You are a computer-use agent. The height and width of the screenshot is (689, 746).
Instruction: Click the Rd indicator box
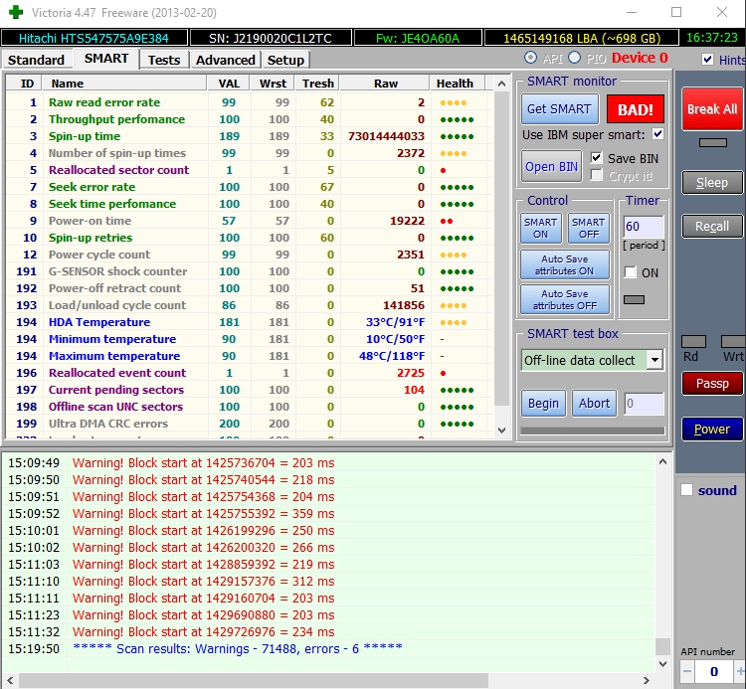point(693,341)
